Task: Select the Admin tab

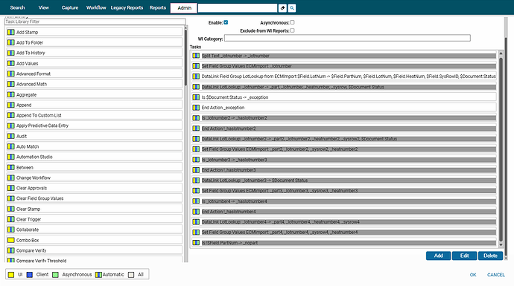Action: [184, 8]
